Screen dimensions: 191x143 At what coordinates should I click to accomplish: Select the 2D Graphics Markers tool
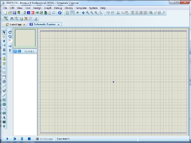click(4, 126)
